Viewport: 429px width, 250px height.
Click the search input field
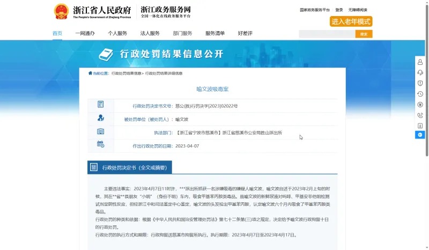click(x=327, y=34)
